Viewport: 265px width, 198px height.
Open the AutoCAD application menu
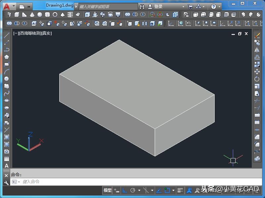(x=7, y=6)
